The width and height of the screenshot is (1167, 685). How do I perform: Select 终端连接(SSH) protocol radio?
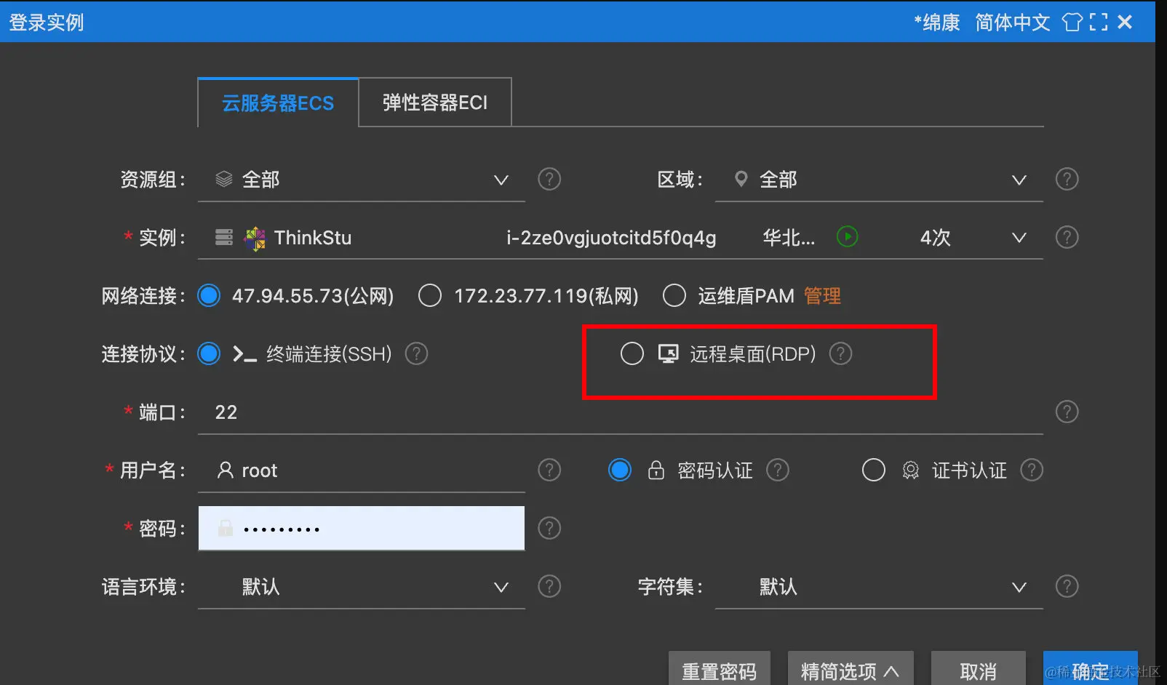209,353
